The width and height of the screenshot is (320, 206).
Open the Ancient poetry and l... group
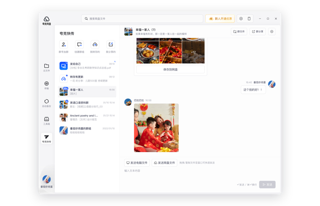pyautogui.click(x=87, y=118)
